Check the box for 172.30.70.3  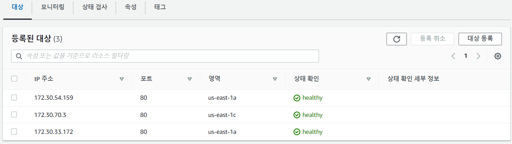14,115
